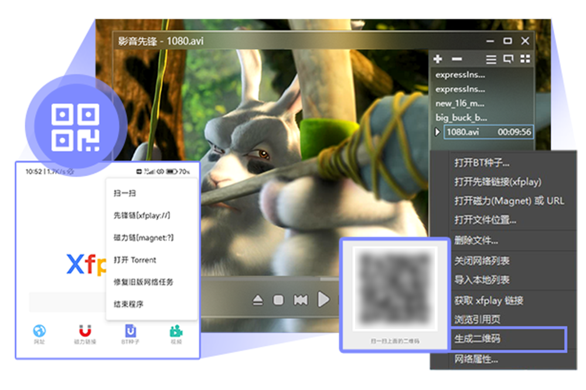Add item with the plus icon in playlist

[438, 59]
